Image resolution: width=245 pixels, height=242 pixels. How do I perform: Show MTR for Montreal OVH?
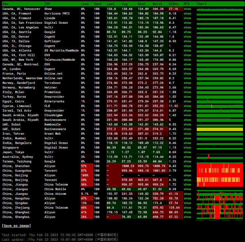tap(187, 64)
